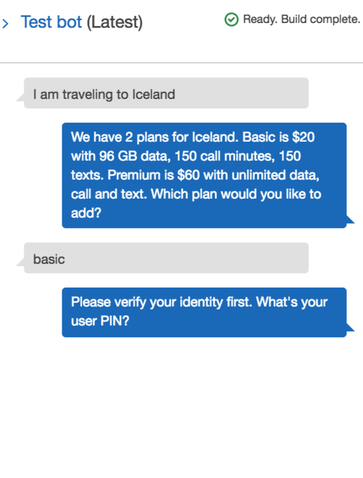Click the tail of the Iceland user bubble
Viewport: 363px width, 478px height.
pyautogui.click(x=20, y=97)
